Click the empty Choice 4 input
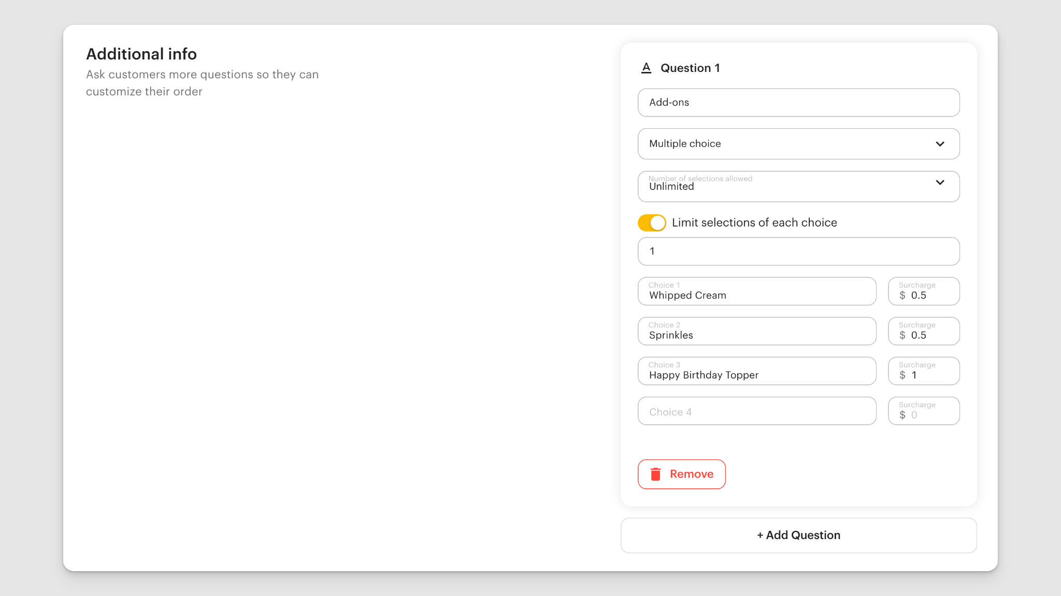 [x=756, y=411]
